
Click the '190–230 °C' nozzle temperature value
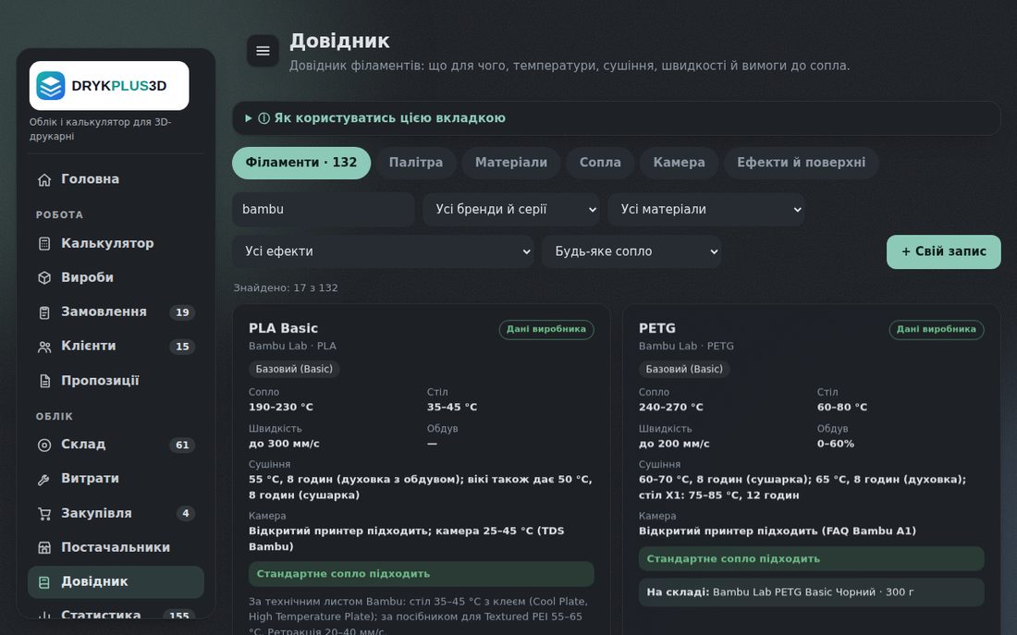point(281,408)
